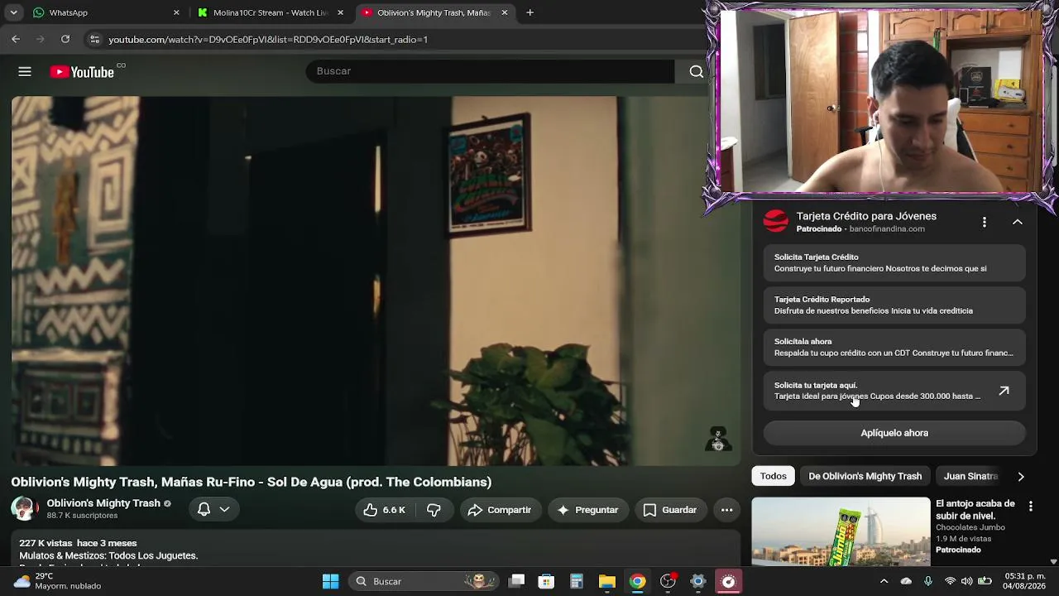Viewport: 1059px width, 596px height.
Task: View site information in the address bar
Action: tap(94, 39)
